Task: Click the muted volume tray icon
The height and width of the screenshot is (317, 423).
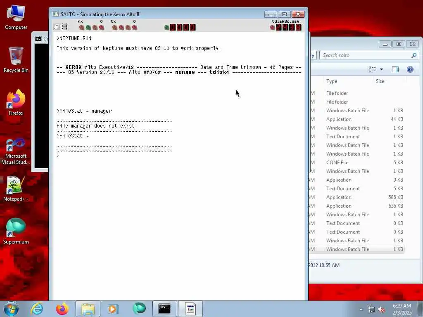Action: (x=381, y=310)
